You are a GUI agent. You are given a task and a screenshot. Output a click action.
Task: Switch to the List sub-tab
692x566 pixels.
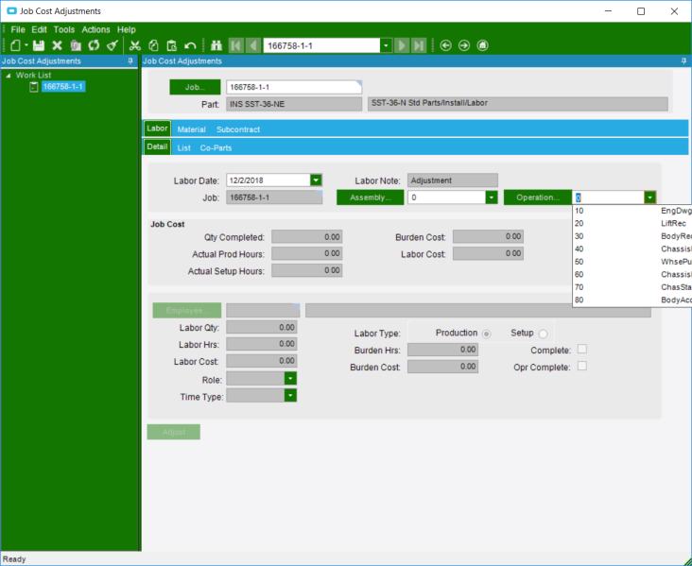pyautogui.click(x=184, y=147)
